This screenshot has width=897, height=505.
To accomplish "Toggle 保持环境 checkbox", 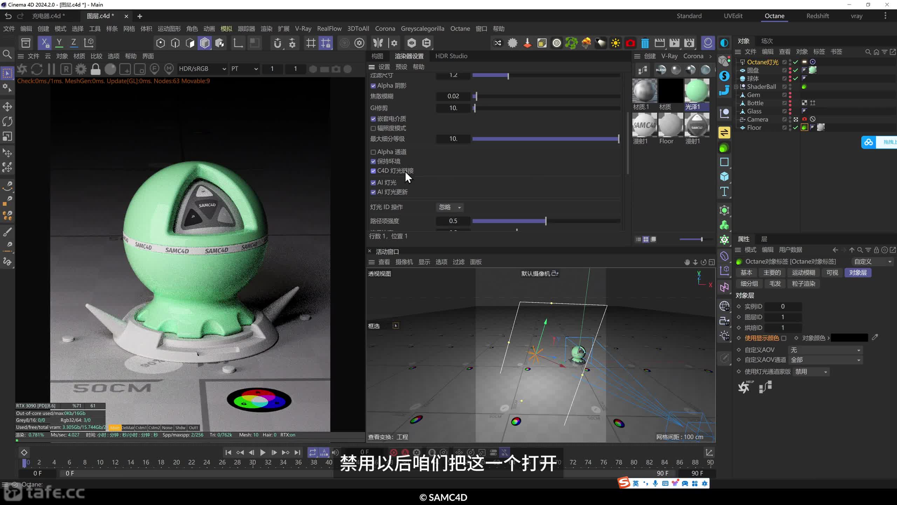I will [x=373, y=161].
